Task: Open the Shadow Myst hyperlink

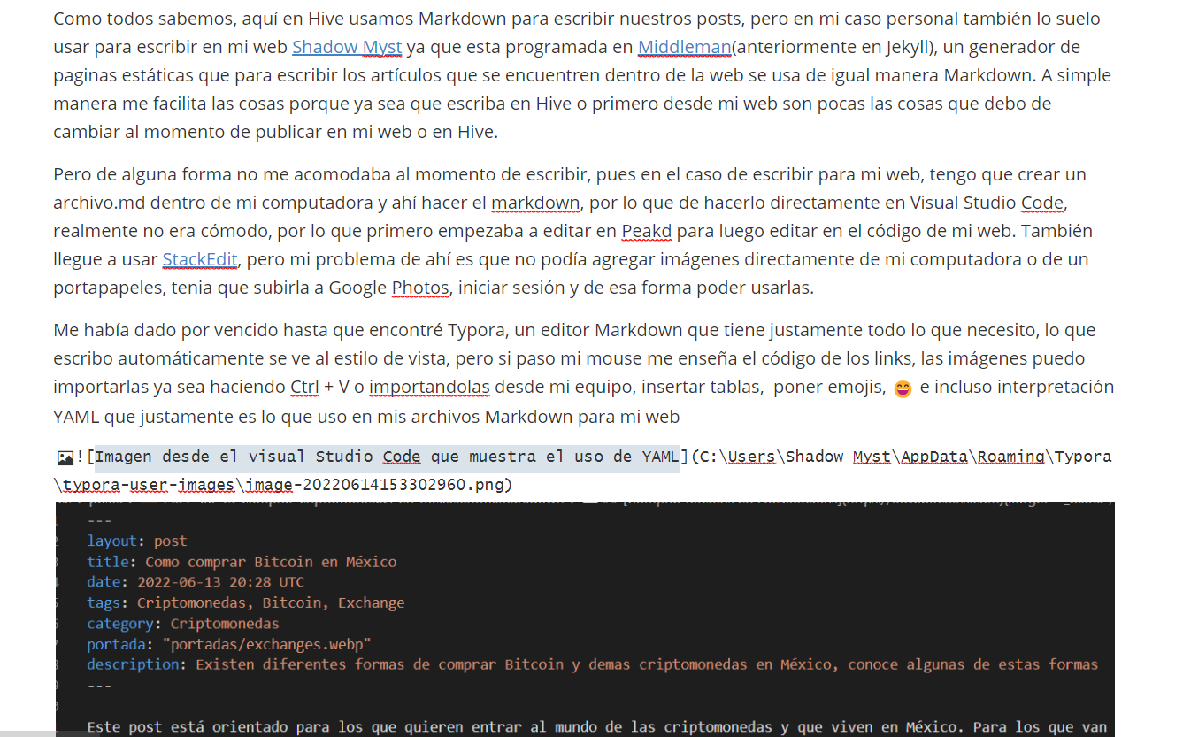Action: [x=347, y=47]
